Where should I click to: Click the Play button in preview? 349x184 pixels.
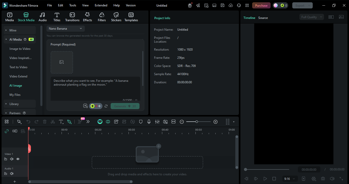[x=265, y=179]
